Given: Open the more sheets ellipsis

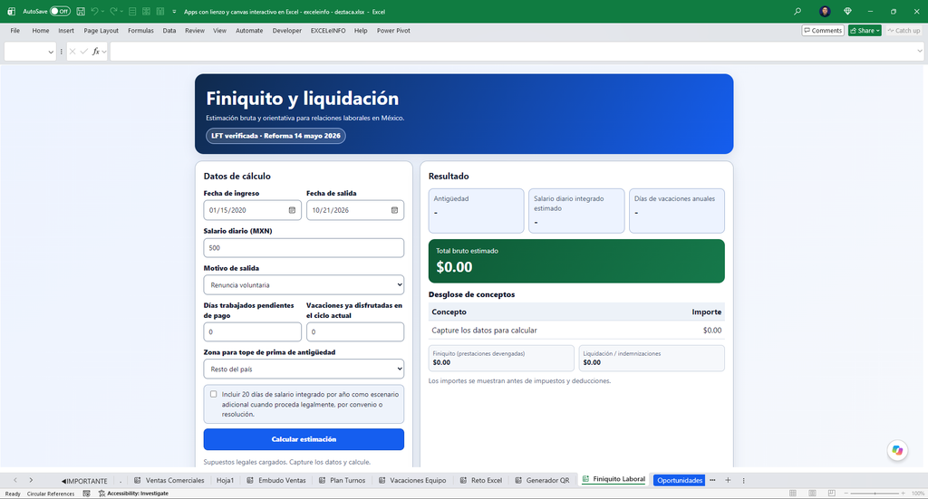Looking at the screenshot, I should [x=712, y=480].
